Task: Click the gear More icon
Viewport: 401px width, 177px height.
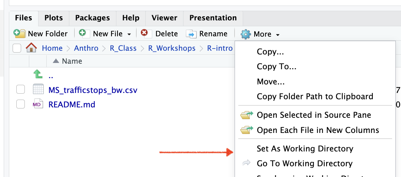Action: click(245, 34)
